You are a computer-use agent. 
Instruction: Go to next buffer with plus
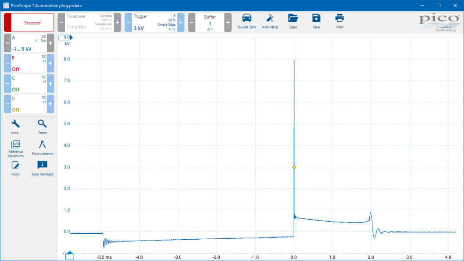(228, 23)
